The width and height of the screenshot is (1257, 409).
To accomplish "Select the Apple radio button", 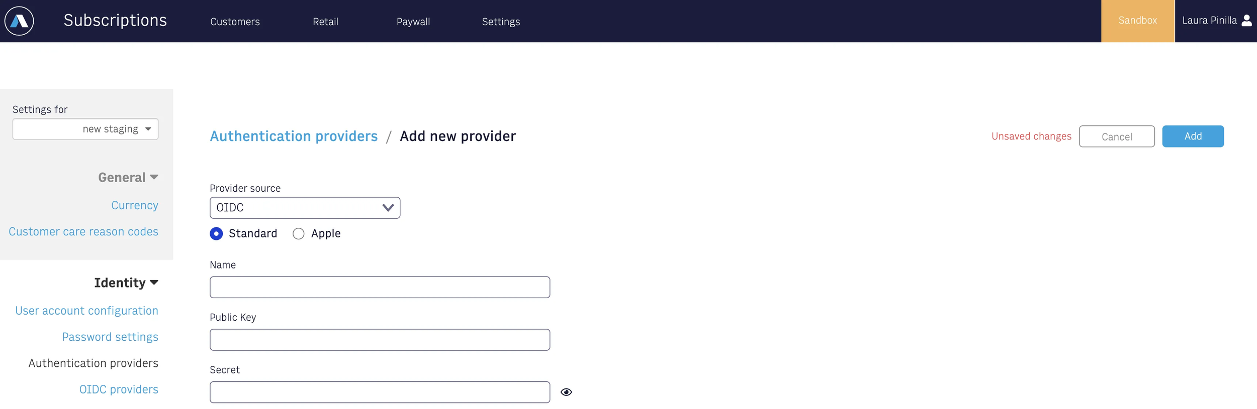I will pyautogui.click(x=299, y=234).
